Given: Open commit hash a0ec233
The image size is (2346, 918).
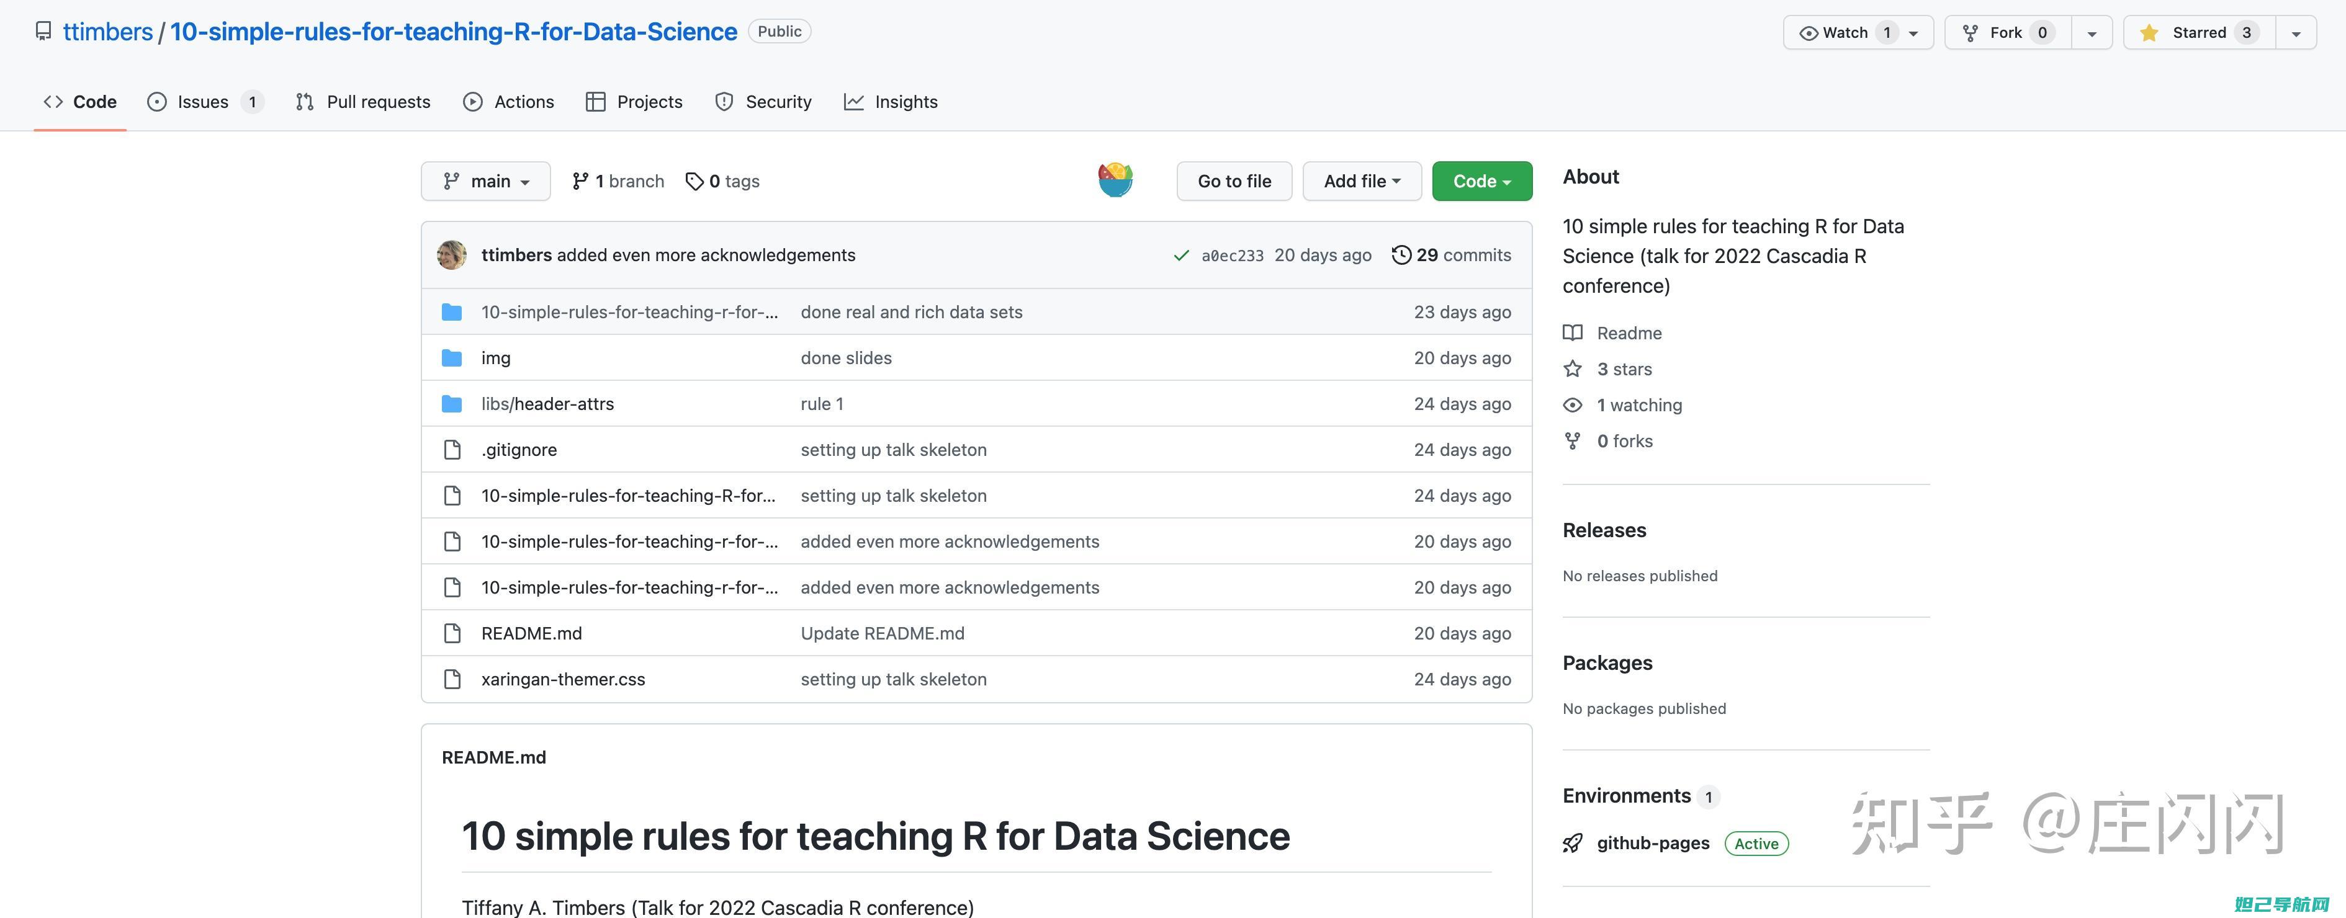Looking at the screenshot, I should pos(1232,256).
